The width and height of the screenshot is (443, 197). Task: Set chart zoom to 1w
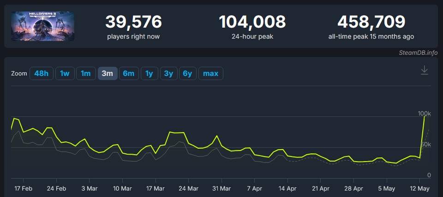[65, 74]
